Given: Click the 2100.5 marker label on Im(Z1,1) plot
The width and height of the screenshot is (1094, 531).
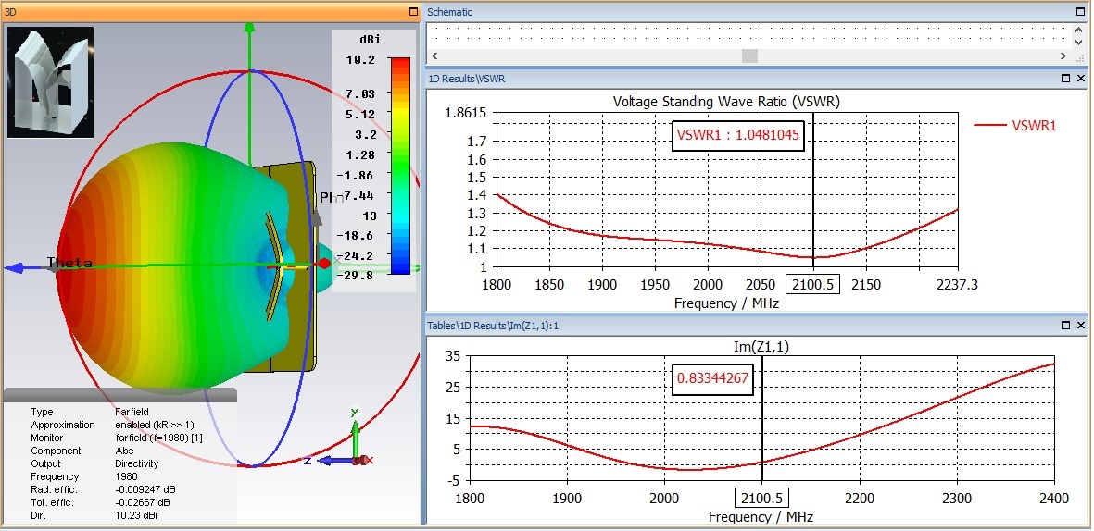Looking at the screenshot, I should coord(761,498).
